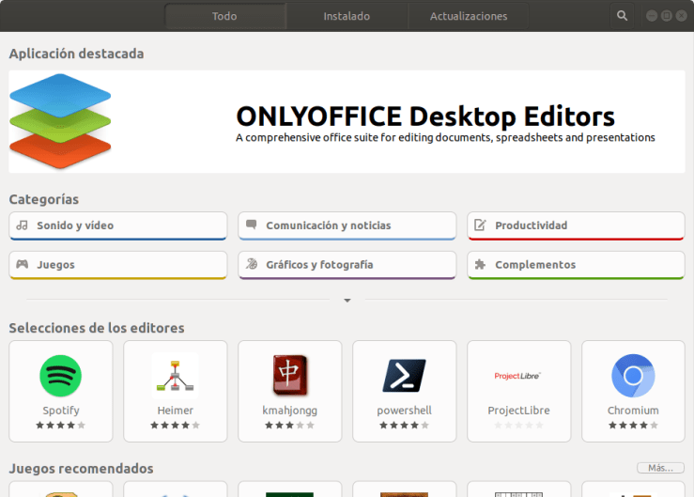Open the Productividad category
Viewport: 694px width, 497px height.
pyautogui.click(x=576, y=225)
